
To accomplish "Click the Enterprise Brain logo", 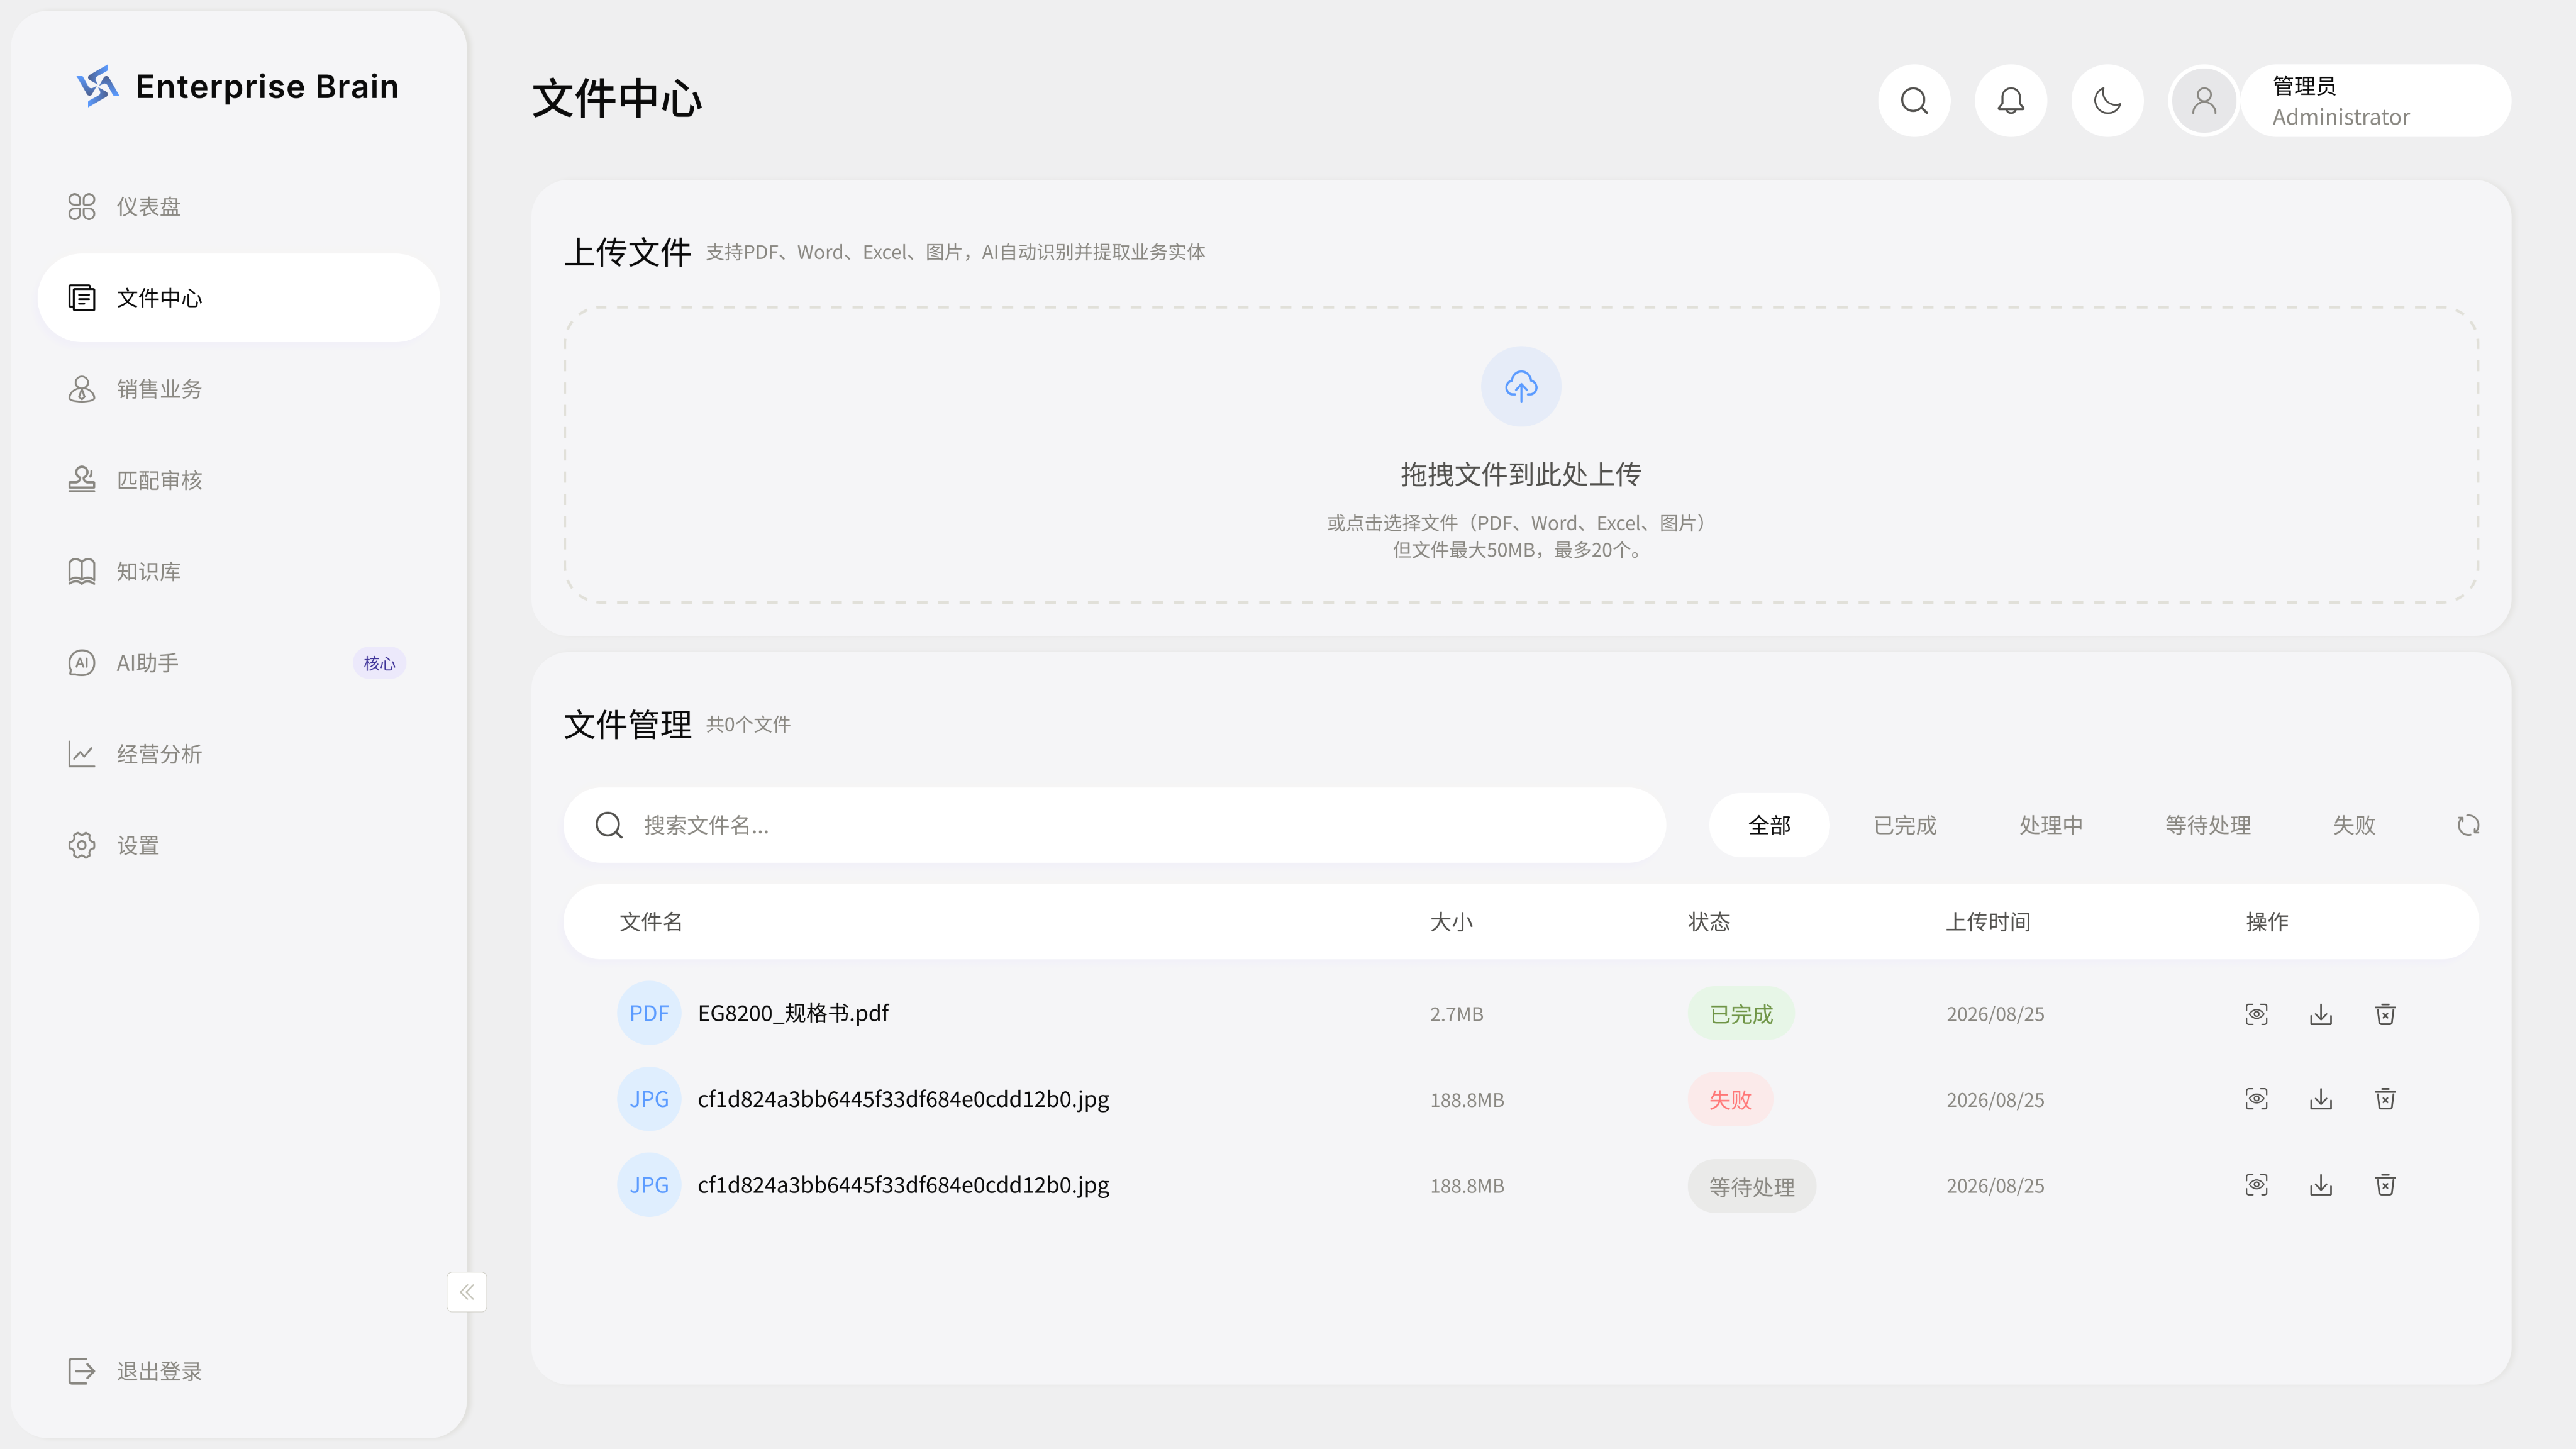I will click(x=238, y=87).
